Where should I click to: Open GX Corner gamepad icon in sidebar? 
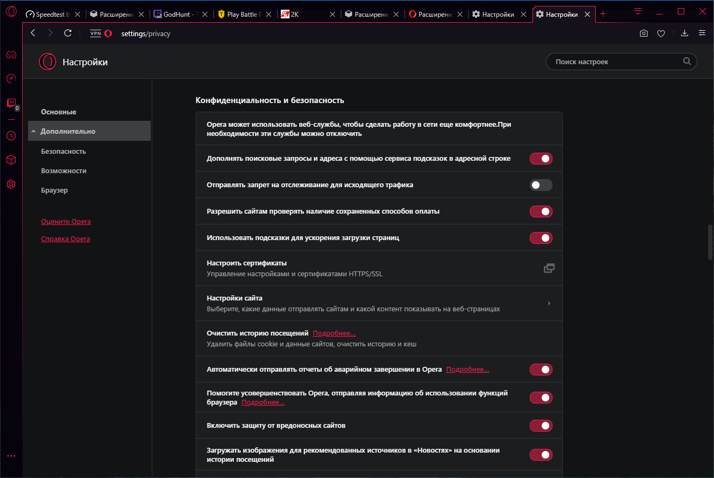(11, 54)
